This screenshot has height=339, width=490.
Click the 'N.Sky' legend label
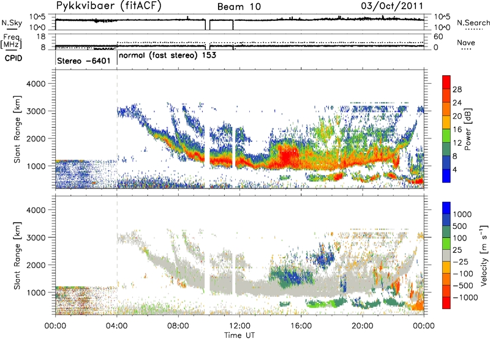12,23
